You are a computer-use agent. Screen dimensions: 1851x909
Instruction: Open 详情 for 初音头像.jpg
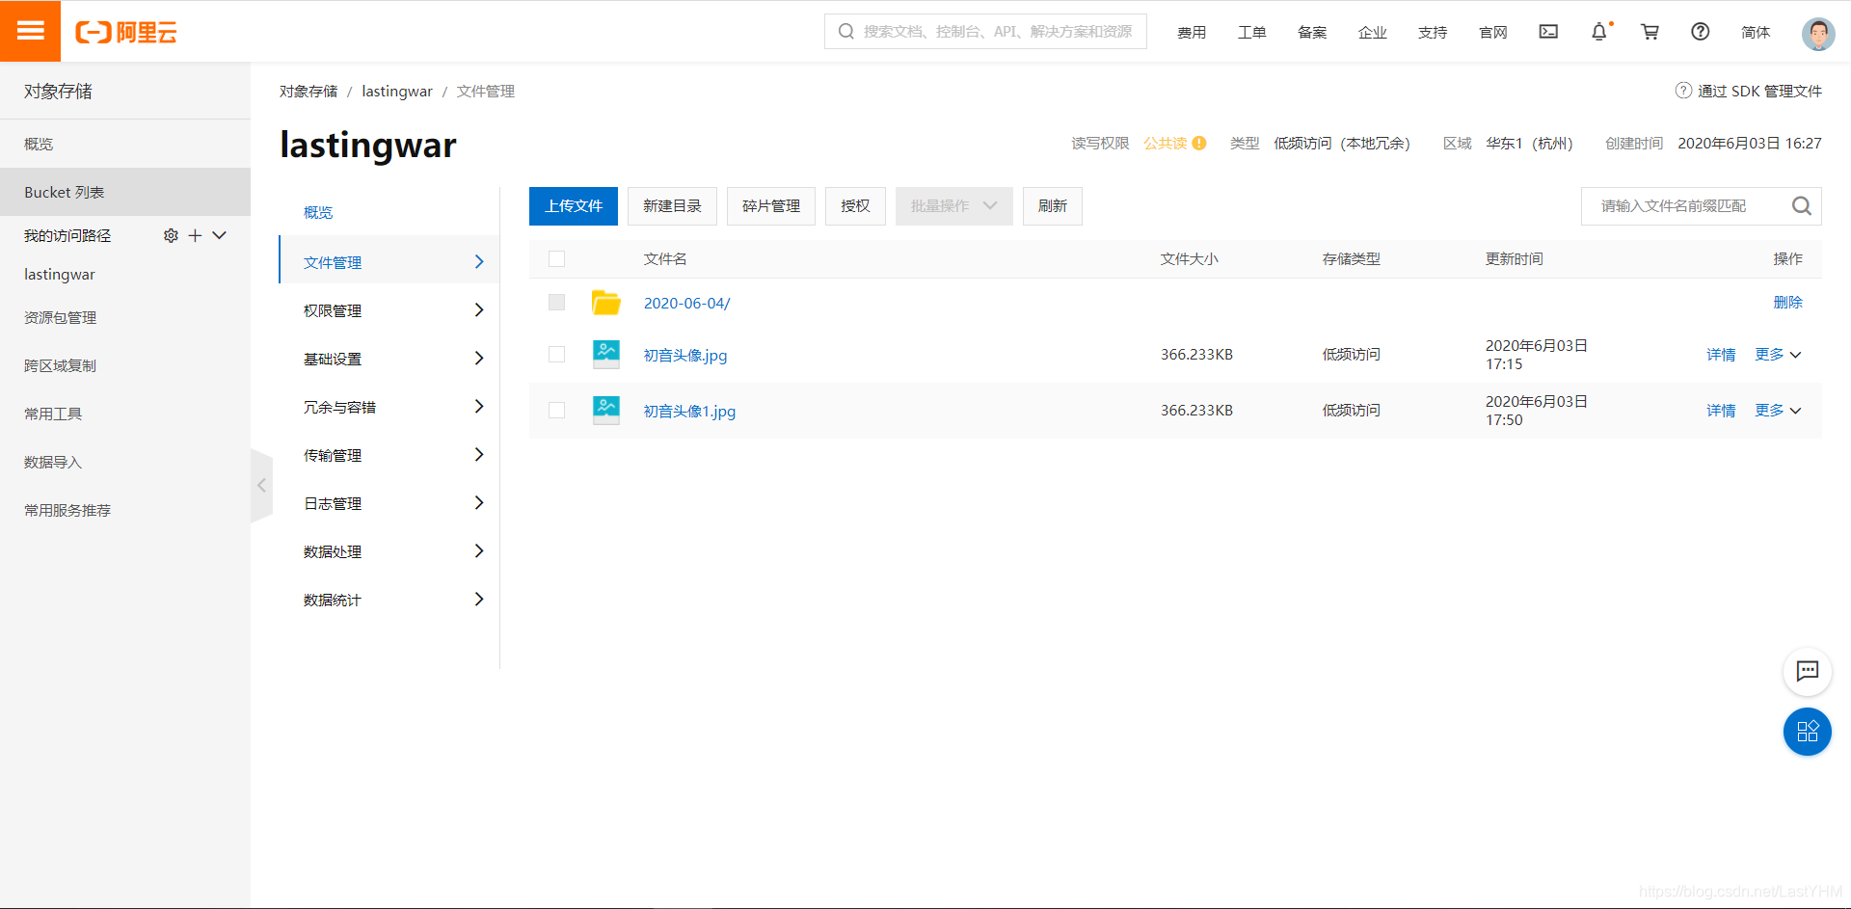coord(1721,355)
